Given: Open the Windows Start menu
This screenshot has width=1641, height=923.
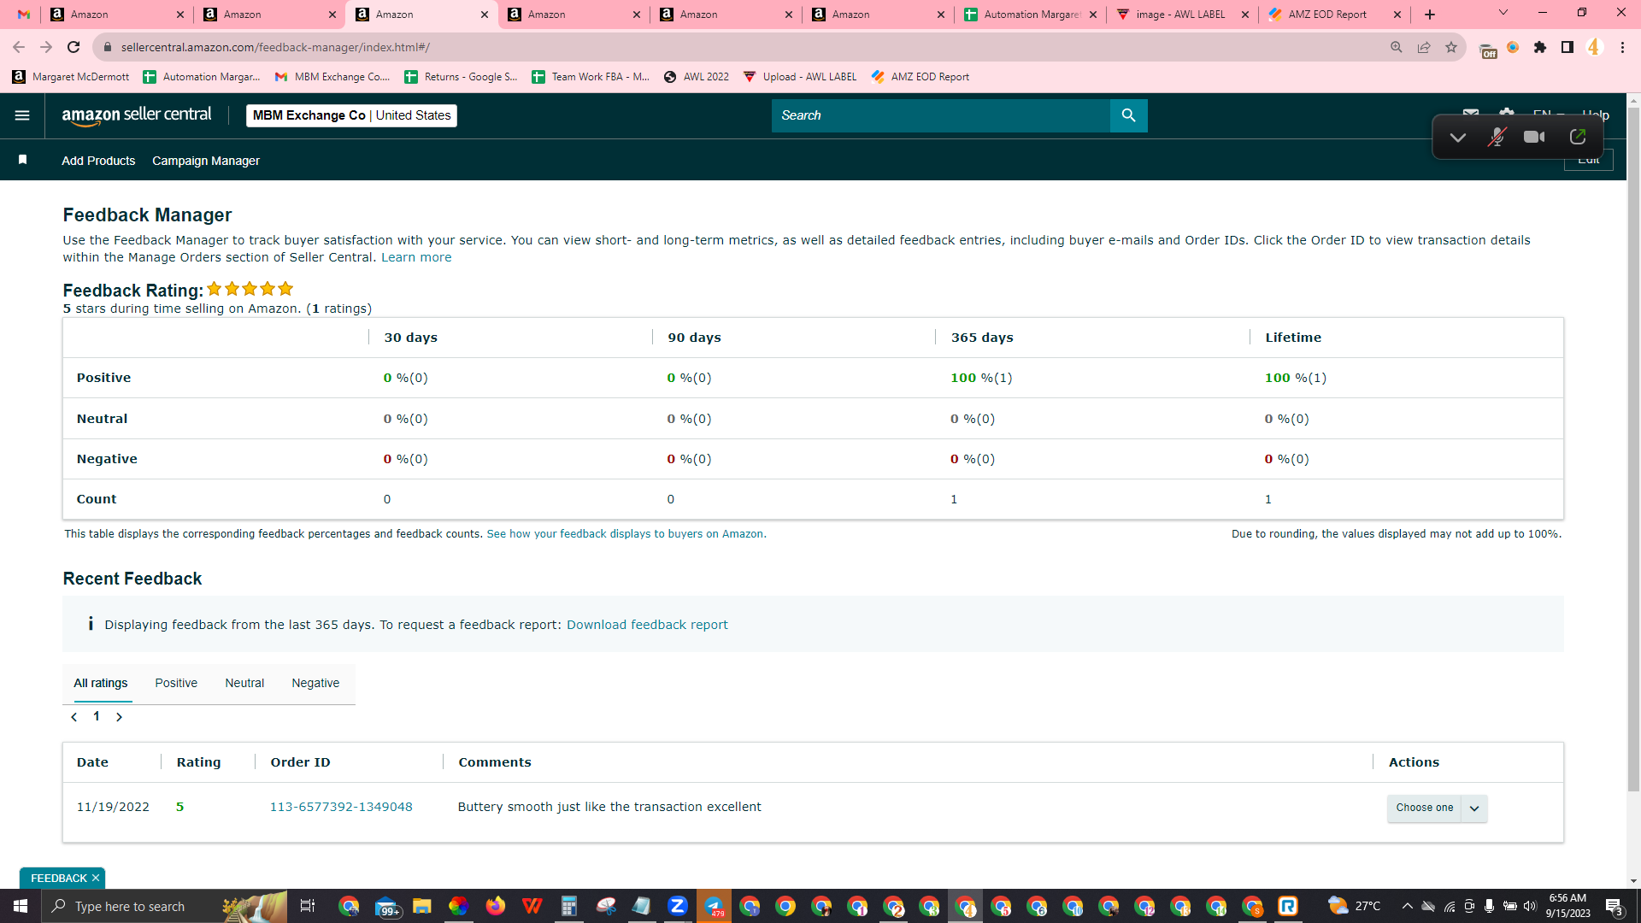Looking at the screenshot, I should point(21,906).
